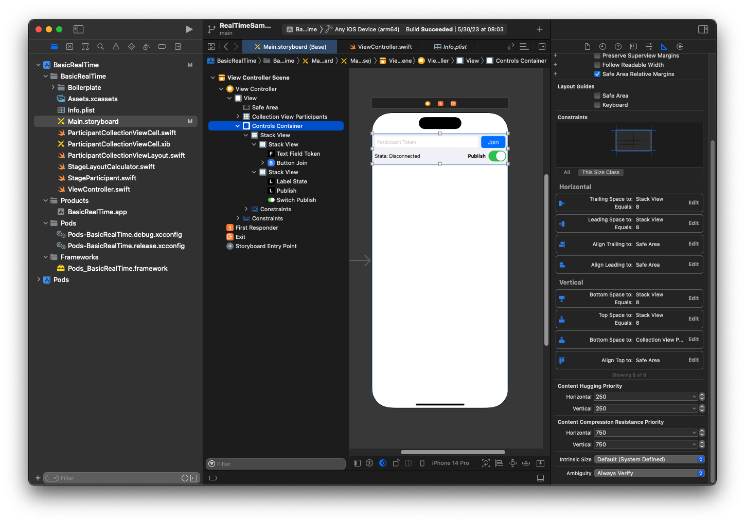Open the Connections inspector icon
745x523 pixels.
coord(679,46)
